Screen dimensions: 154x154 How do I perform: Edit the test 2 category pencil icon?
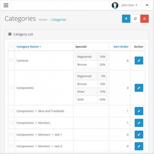[139, 146]
